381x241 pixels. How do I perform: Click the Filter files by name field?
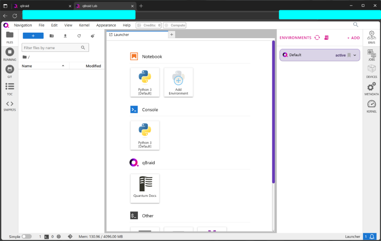pyautogui.click(x=55, y=48)
